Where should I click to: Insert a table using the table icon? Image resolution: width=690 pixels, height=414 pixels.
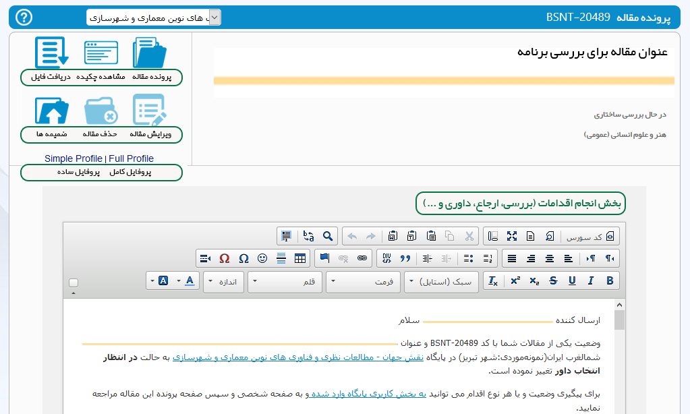tap(300, 258)
